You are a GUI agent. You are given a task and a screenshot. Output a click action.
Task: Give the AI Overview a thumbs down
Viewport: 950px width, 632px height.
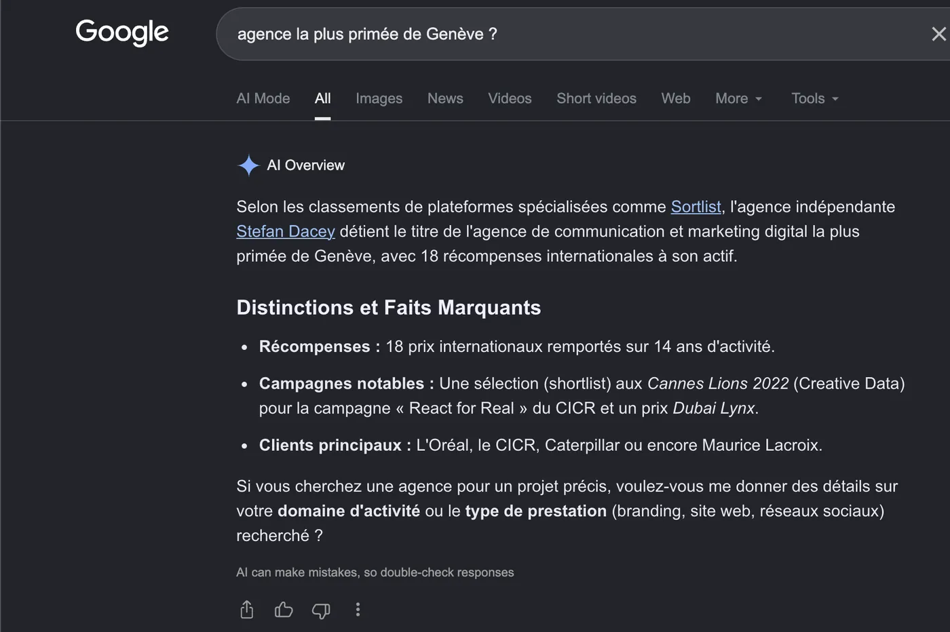[321, 610]
